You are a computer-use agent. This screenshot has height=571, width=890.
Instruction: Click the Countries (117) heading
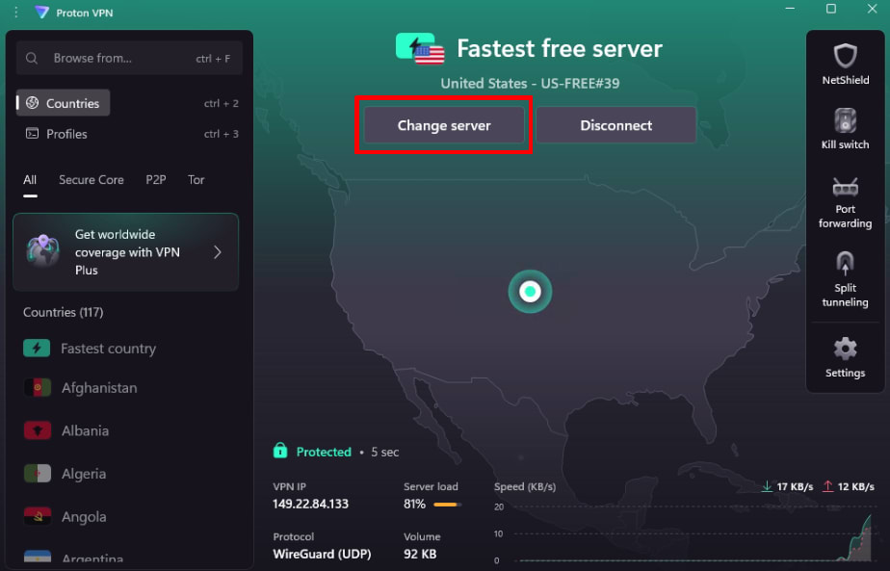tap(63, 312)
